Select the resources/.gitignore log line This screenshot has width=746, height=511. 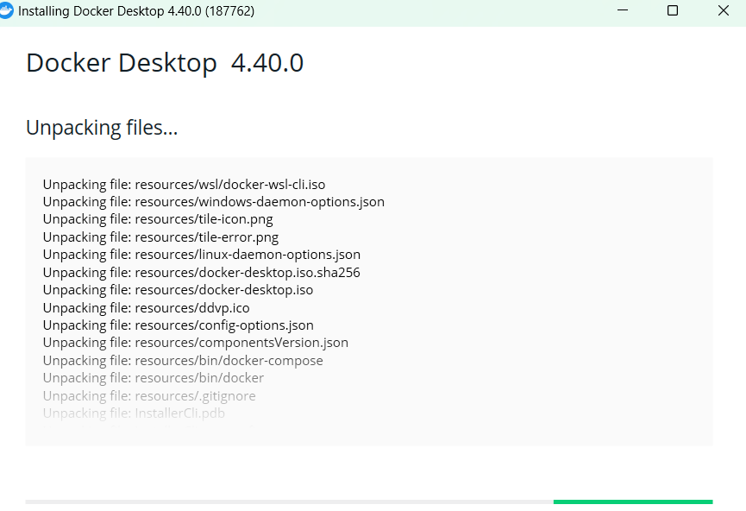tap(149, 395)
